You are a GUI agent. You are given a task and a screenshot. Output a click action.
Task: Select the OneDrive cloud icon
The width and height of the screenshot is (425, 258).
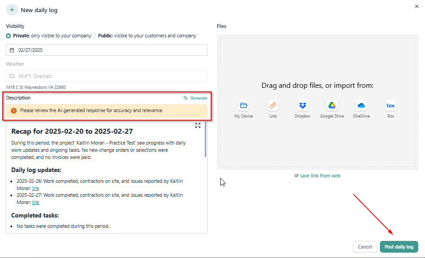361,105
